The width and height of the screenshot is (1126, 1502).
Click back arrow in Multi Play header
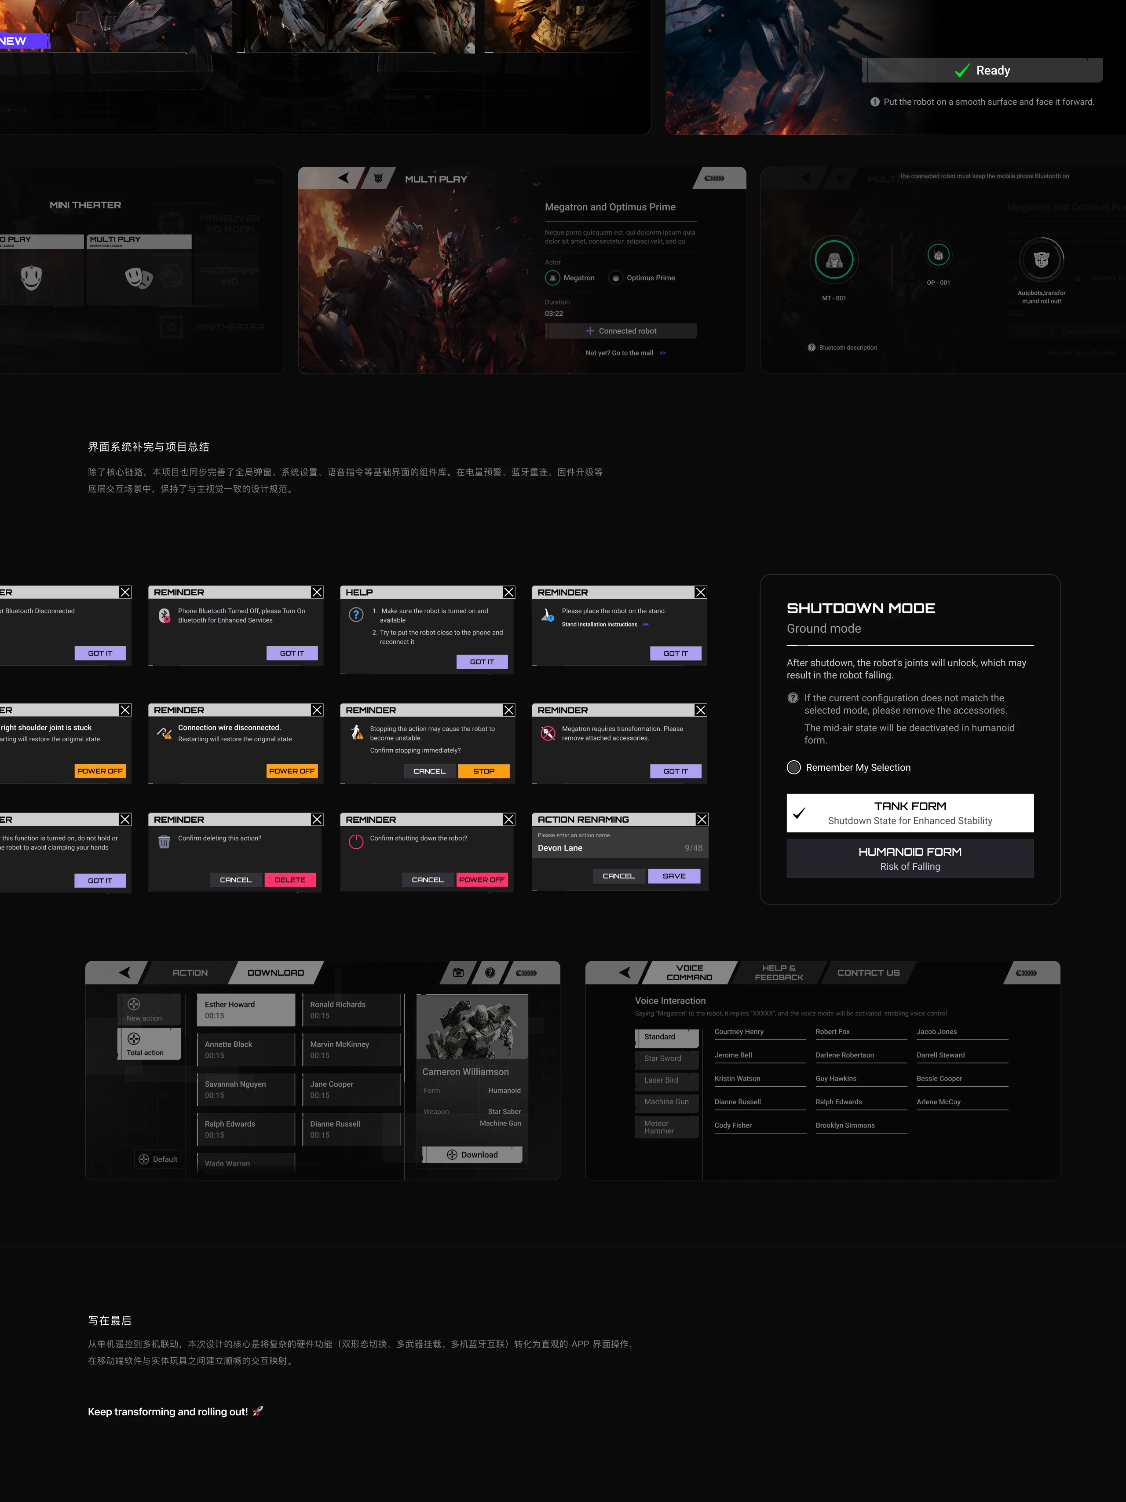click(344, 178)
